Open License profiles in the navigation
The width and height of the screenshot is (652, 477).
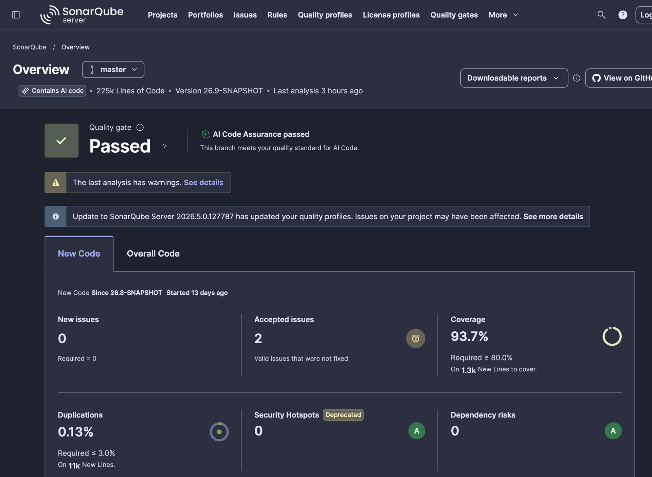point(391,15)
